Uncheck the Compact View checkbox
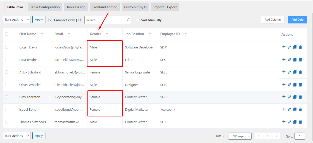313x143 pixels. (50, 20)
